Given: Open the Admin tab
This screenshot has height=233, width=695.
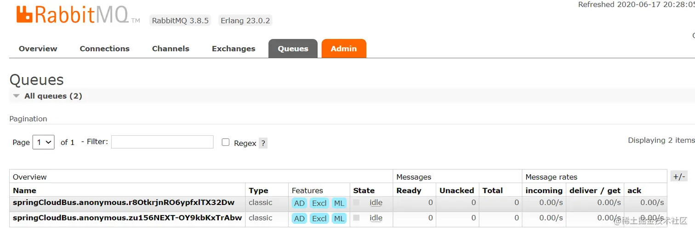Looking at the screenshot, I should click(x=344, y=49).
